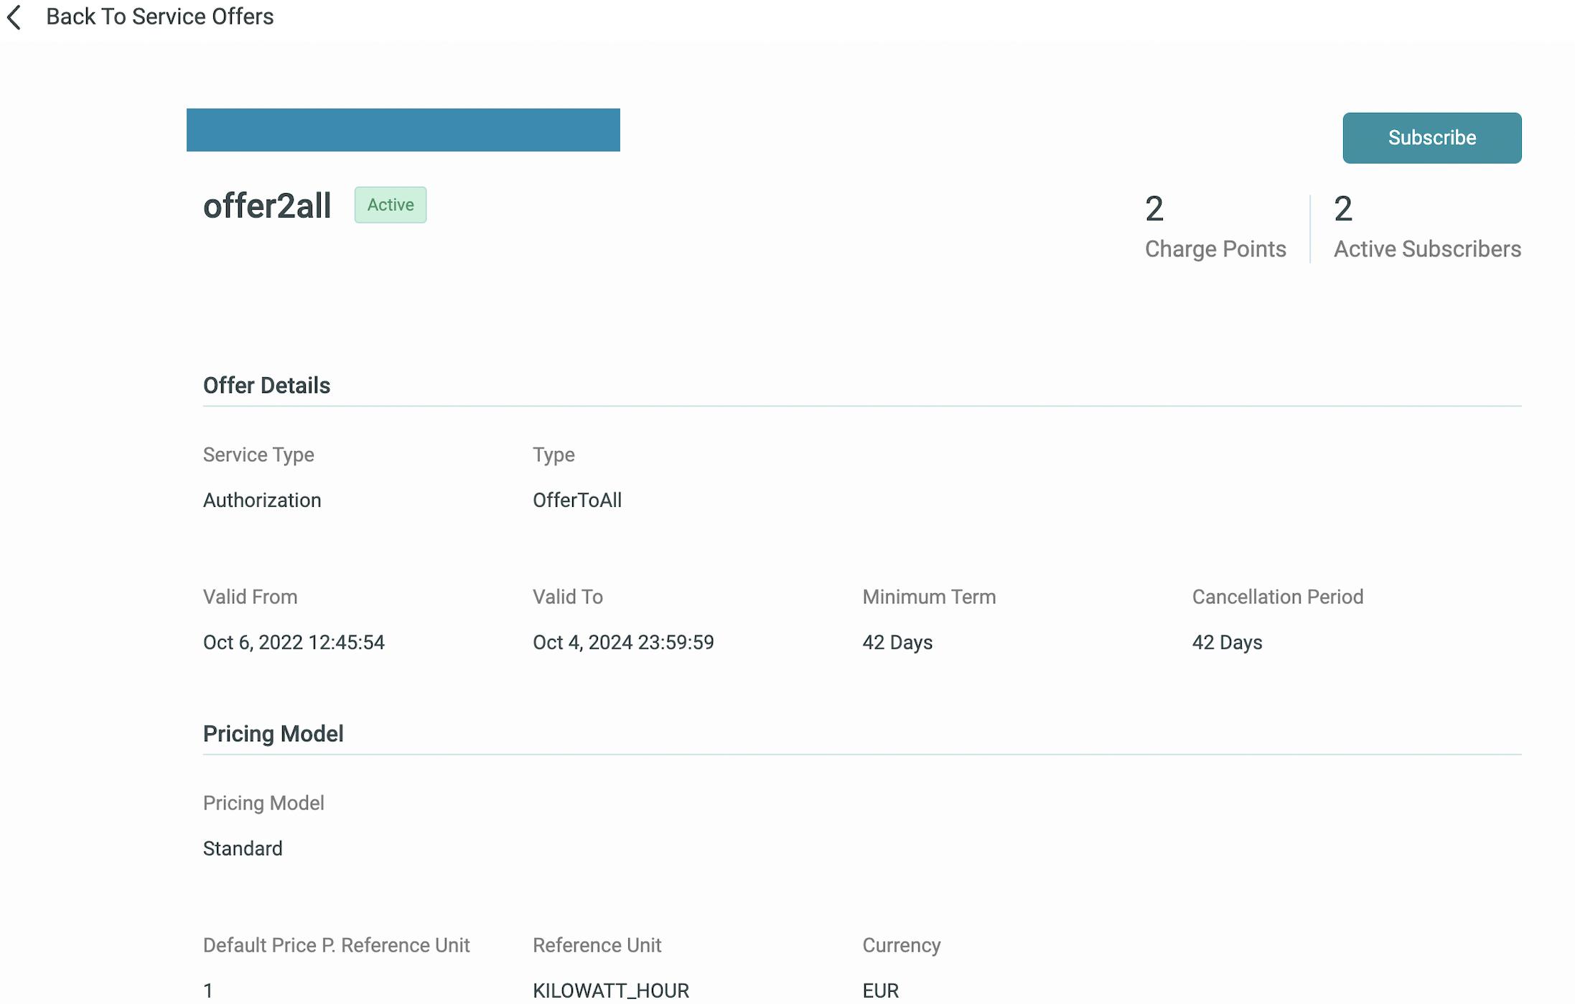Click the Active status badge
The width and height of the screenshot is (1575, 1004).
391,205
